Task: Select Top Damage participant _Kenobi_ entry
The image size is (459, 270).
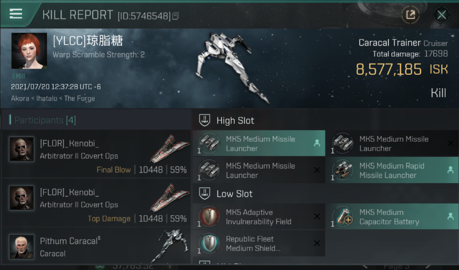Action: coord(96,202)
